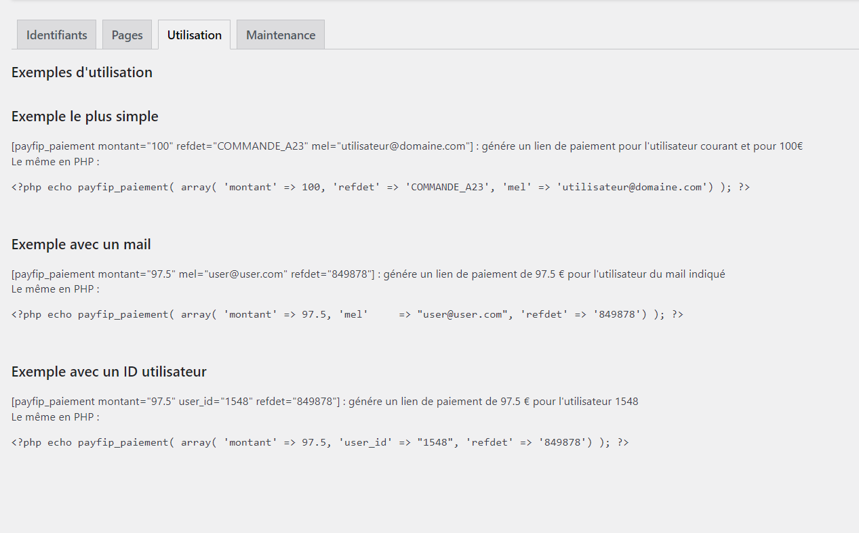The width and height of the screenshot is (859, 533).
Task: Go to the Maintenance tab
Action: click(x=281, y=35)
